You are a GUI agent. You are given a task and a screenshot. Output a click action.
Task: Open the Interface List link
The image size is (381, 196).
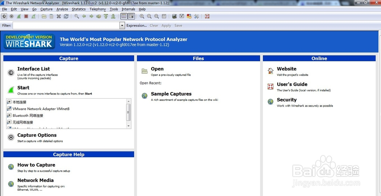34,69
